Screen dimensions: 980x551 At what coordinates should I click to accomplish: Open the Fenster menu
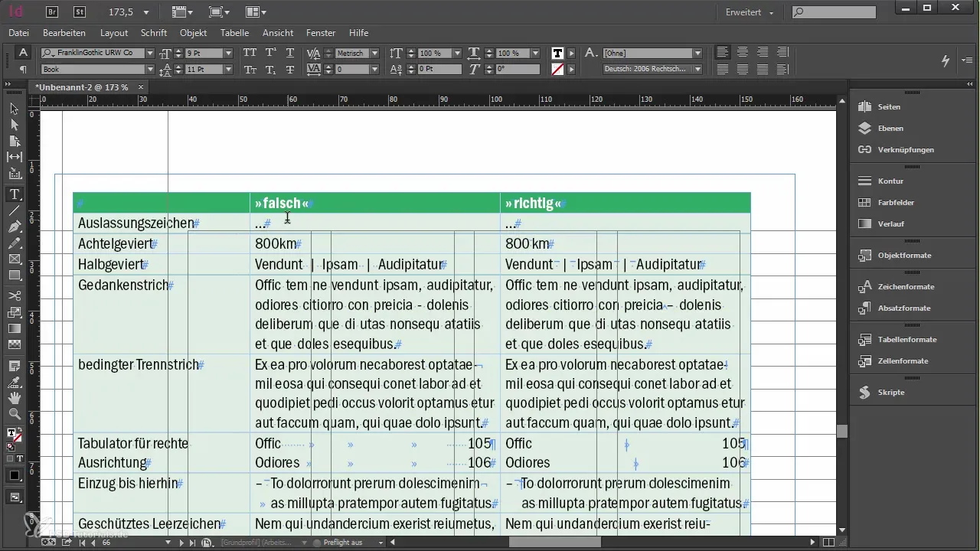click(321, 33)
